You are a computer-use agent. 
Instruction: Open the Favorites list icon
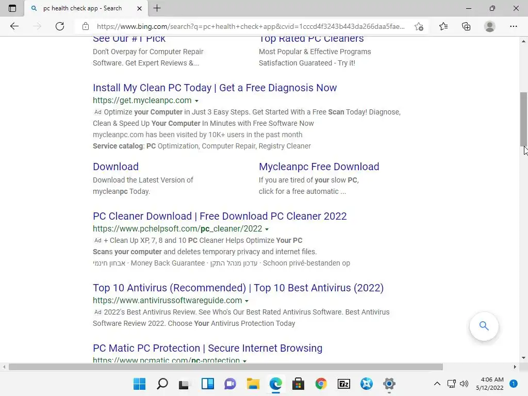click(443, 26)
